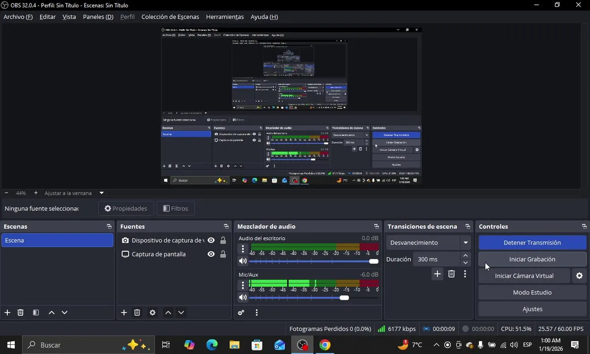Add a new scene with plus icon
This screenshot has width=590, height=354.
(7, 312)
